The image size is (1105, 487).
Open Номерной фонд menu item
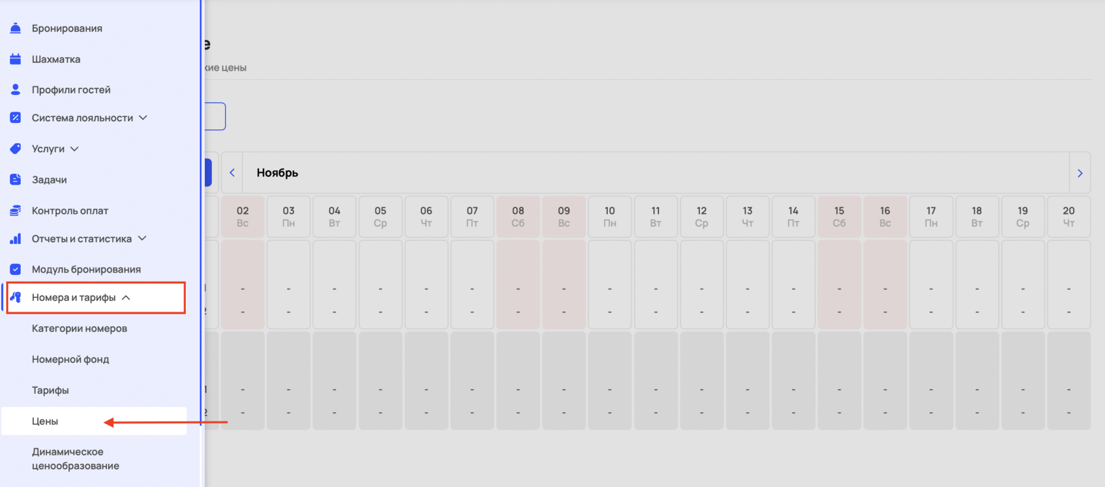click(x=70, y=359)
